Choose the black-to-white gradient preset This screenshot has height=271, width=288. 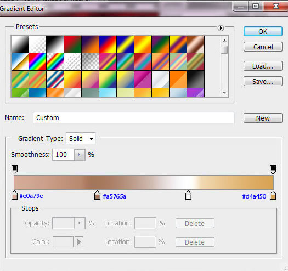55,44
